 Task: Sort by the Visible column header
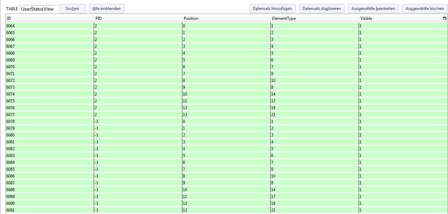[400, 18]
